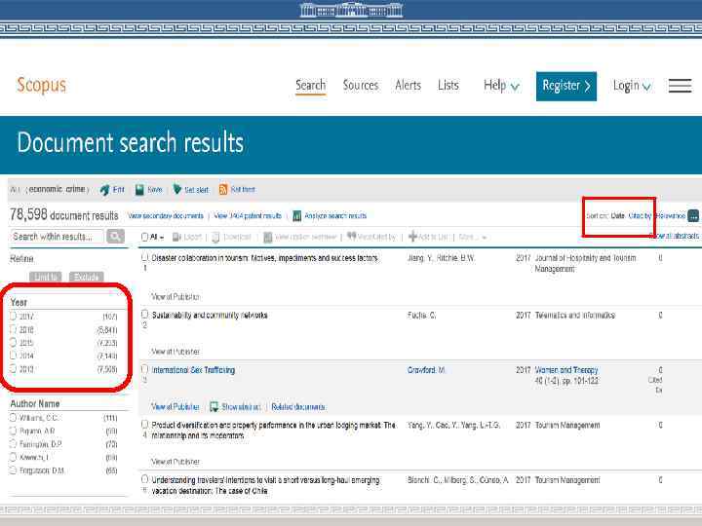Image resolution: width=702 pixels, height=526 pixels.
Task: Check the 2017 year filter
Action: 13,317
